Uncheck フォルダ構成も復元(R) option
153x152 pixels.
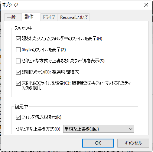coord(18,117)
